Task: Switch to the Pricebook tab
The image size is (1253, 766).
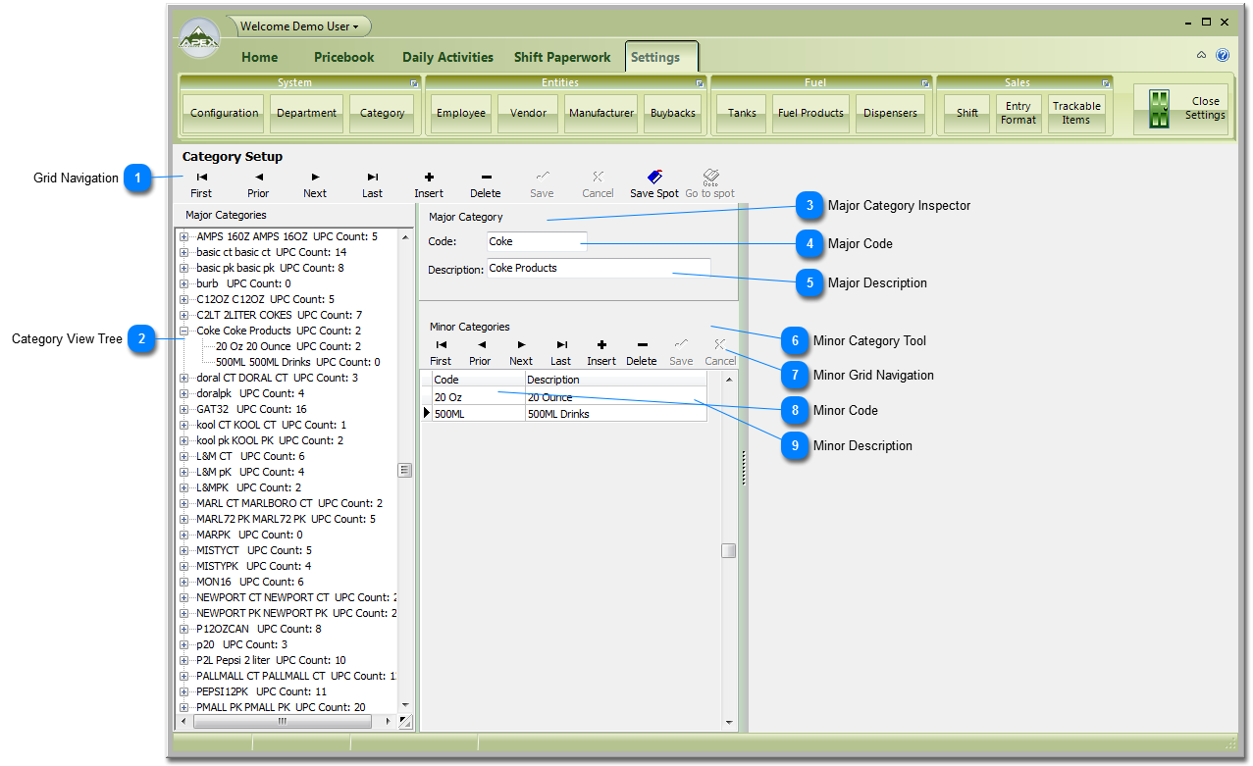Action: tap(343, 57)
